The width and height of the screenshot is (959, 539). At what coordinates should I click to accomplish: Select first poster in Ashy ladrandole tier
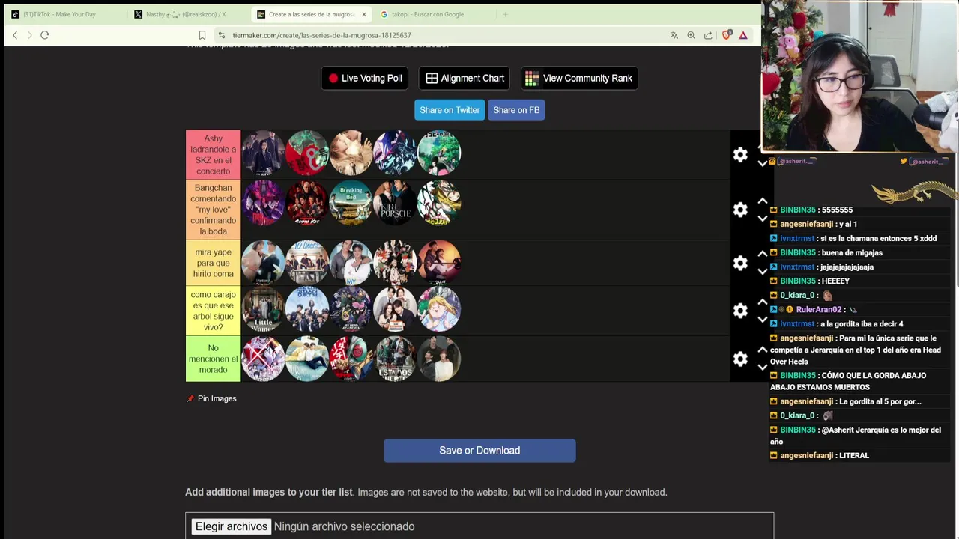coord(263,153)
